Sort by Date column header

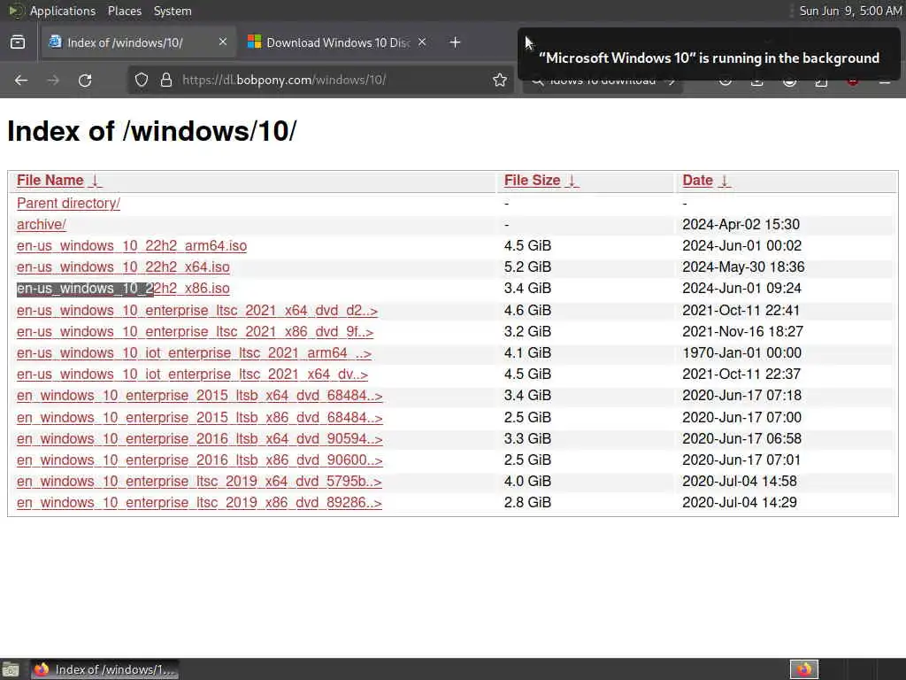click(x=697, y=181)
